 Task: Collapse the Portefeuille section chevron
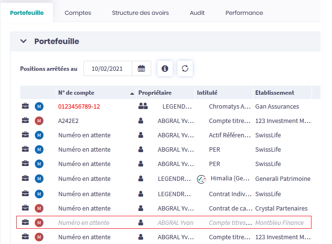point(23,41)
